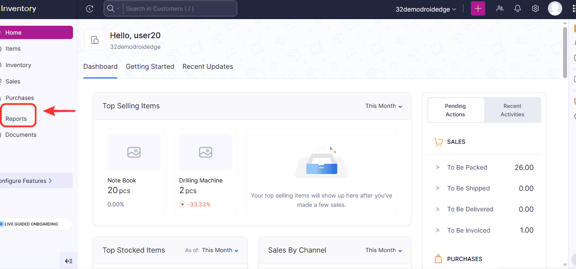This screenshot has width=576, height=269.
Task: Open Reports in the sidebar
Action: pyautogui.click(x=16, y=119)
